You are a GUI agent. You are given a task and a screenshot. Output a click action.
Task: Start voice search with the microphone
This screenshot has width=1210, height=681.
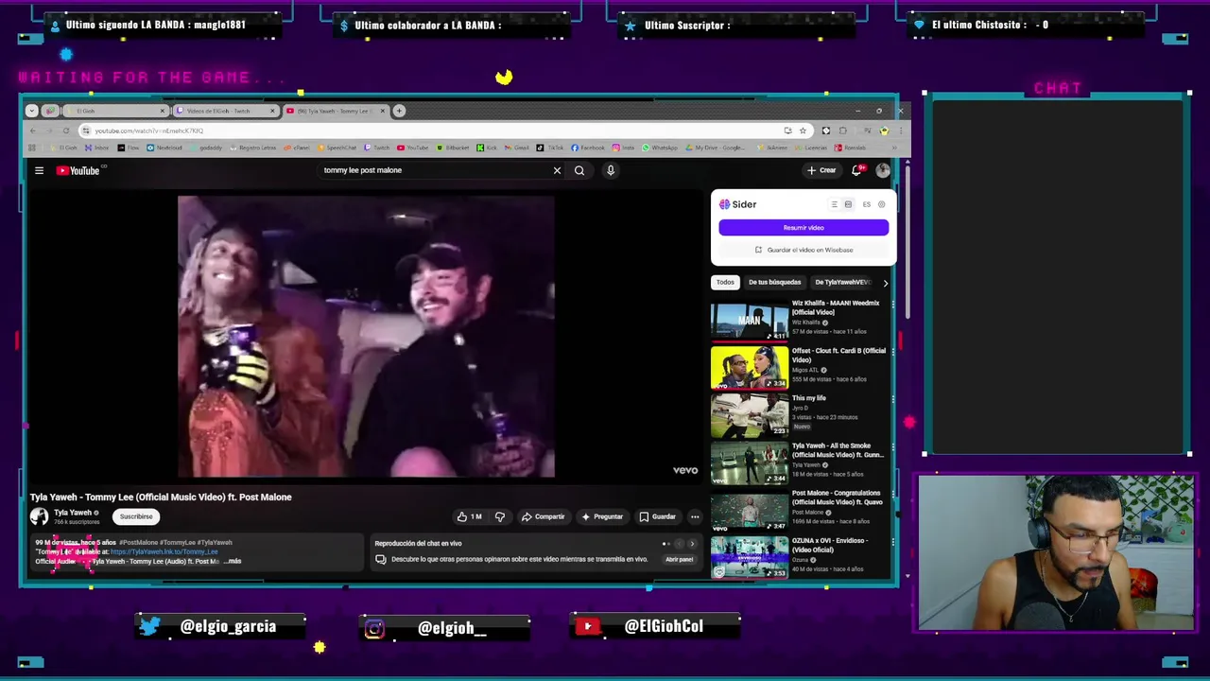click(x=611, y=170)
